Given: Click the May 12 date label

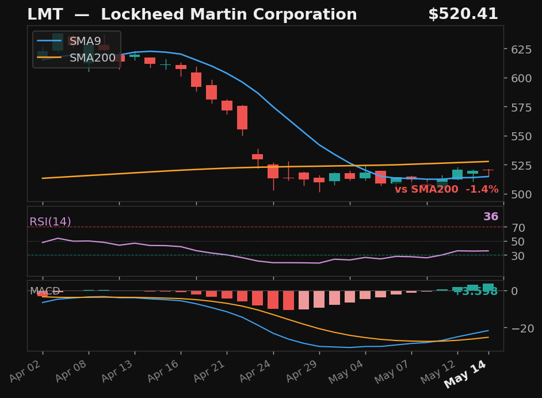Looking at the screenshot, I should [x=438, y=372].
